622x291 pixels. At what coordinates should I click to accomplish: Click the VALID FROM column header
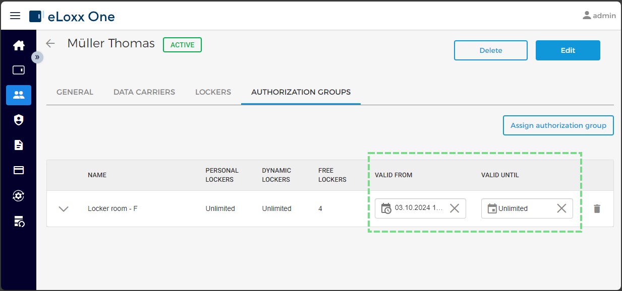click(393, 175)
